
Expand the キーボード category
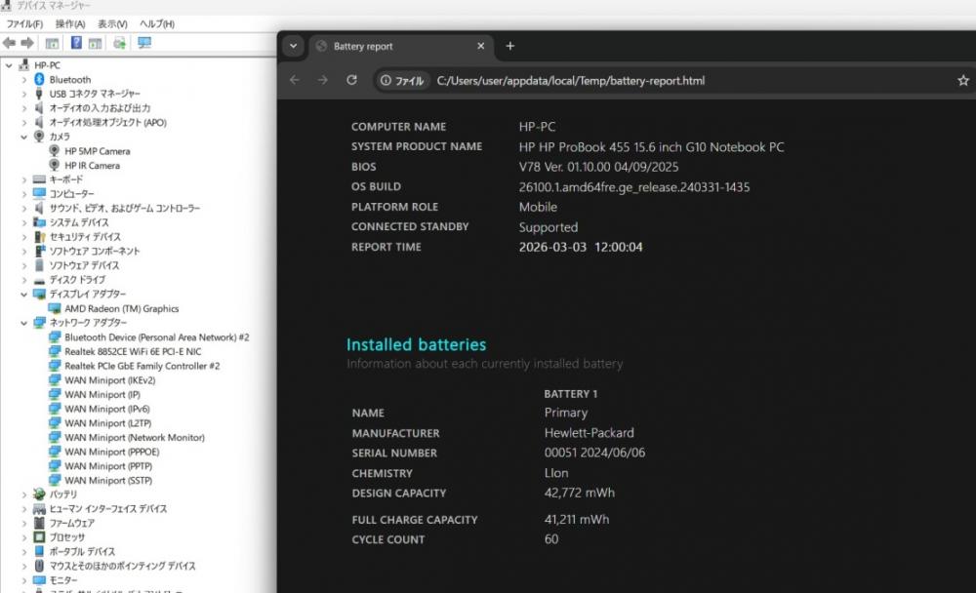(23, 179)
